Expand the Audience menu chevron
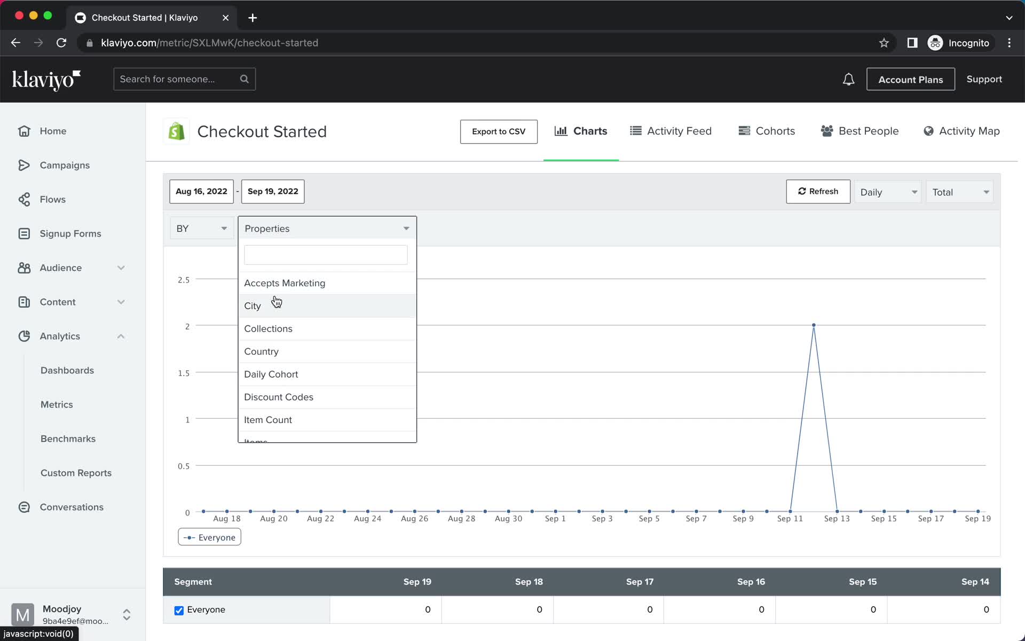1025x641 pixels. (121, 268)
